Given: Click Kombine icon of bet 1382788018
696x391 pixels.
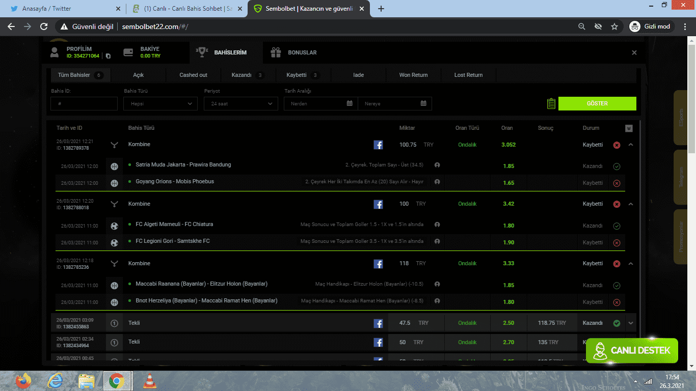Looking at the screenshot, I should [x=114, y=204].
